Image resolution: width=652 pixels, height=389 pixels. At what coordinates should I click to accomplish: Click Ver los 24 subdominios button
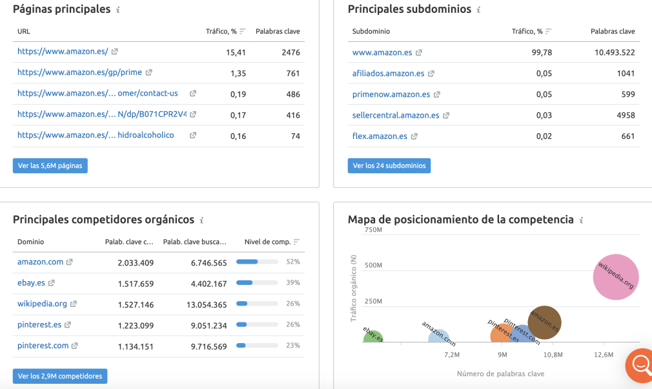[389, 165]
